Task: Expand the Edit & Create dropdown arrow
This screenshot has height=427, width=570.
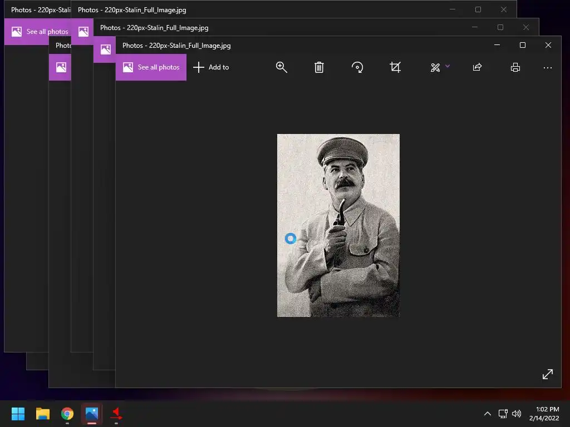Action: pos(448,66)
